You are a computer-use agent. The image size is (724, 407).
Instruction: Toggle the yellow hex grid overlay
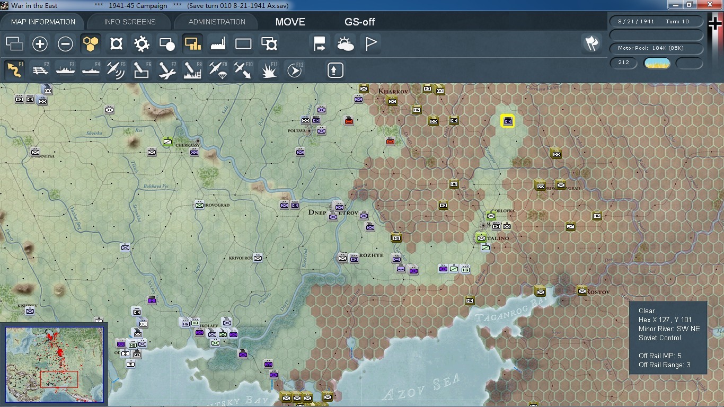[91, 44]
